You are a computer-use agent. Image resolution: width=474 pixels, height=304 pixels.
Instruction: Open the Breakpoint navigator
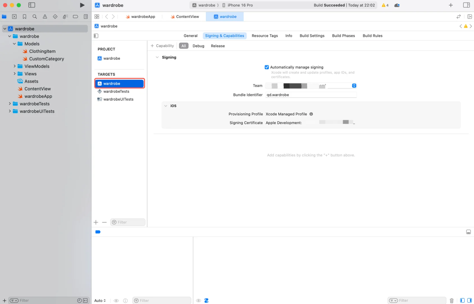click(75, 17)
